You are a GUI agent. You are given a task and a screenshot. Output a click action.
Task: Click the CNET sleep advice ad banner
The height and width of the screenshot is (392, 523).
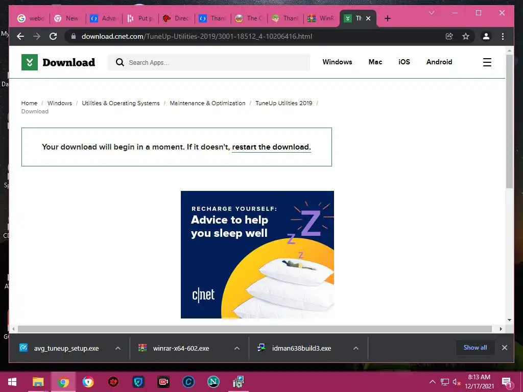tap(257, 255)
